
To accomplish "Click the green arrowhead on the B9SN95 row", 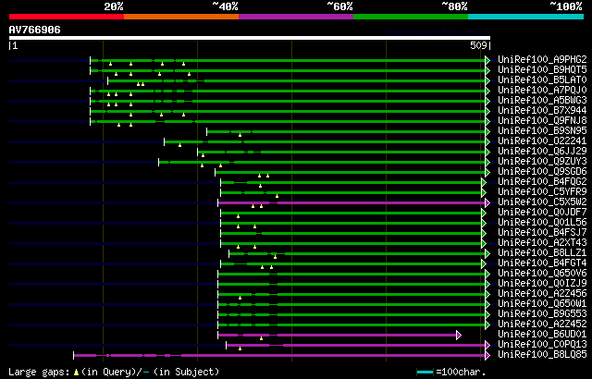I will pyautogui.click(x=487, y=131).
